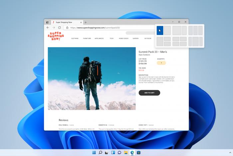Image resolution: width=233 pixels, height=156 pixels.
Task: Open taskbar Search
Action: point(101,152)
